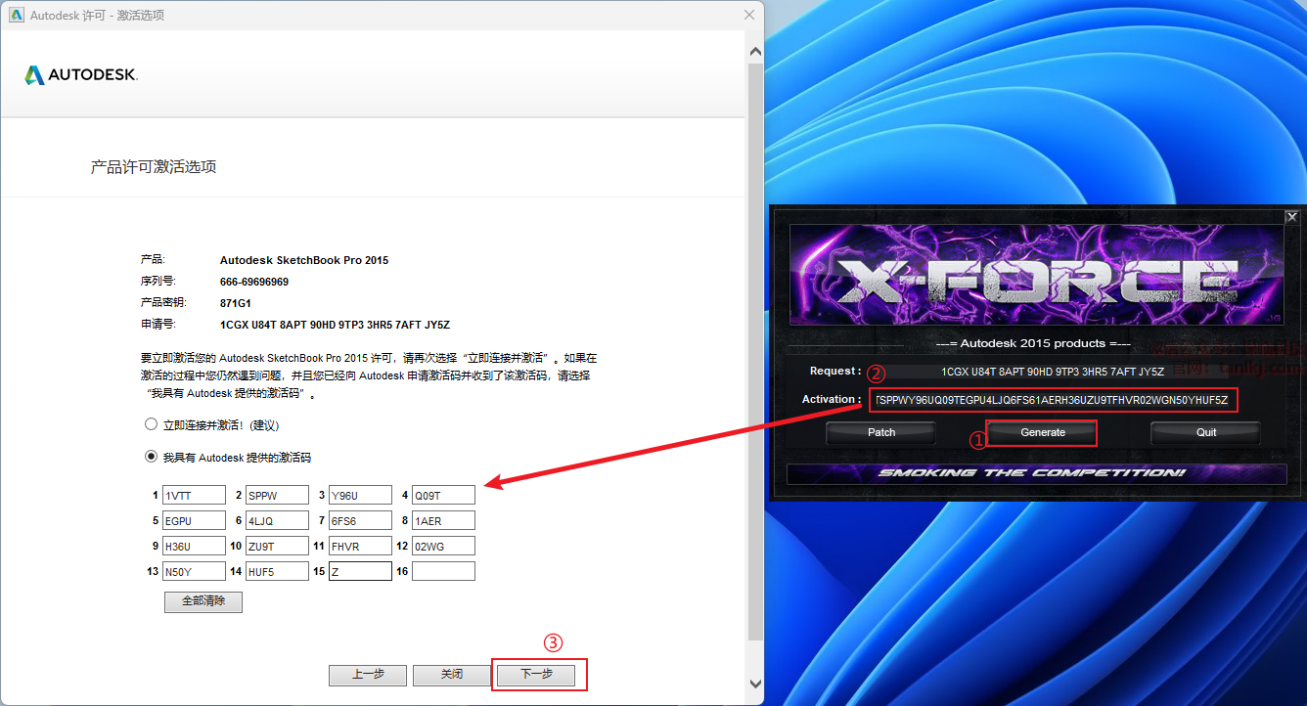
Task: Click the scroll up arrow in the dialog
Action: (754, 51)
